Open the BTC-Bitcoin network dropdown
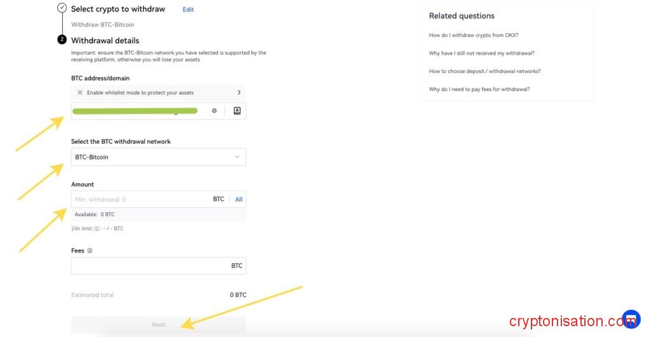The width and height of the screenshot is (651, 337). coord(158,157)
